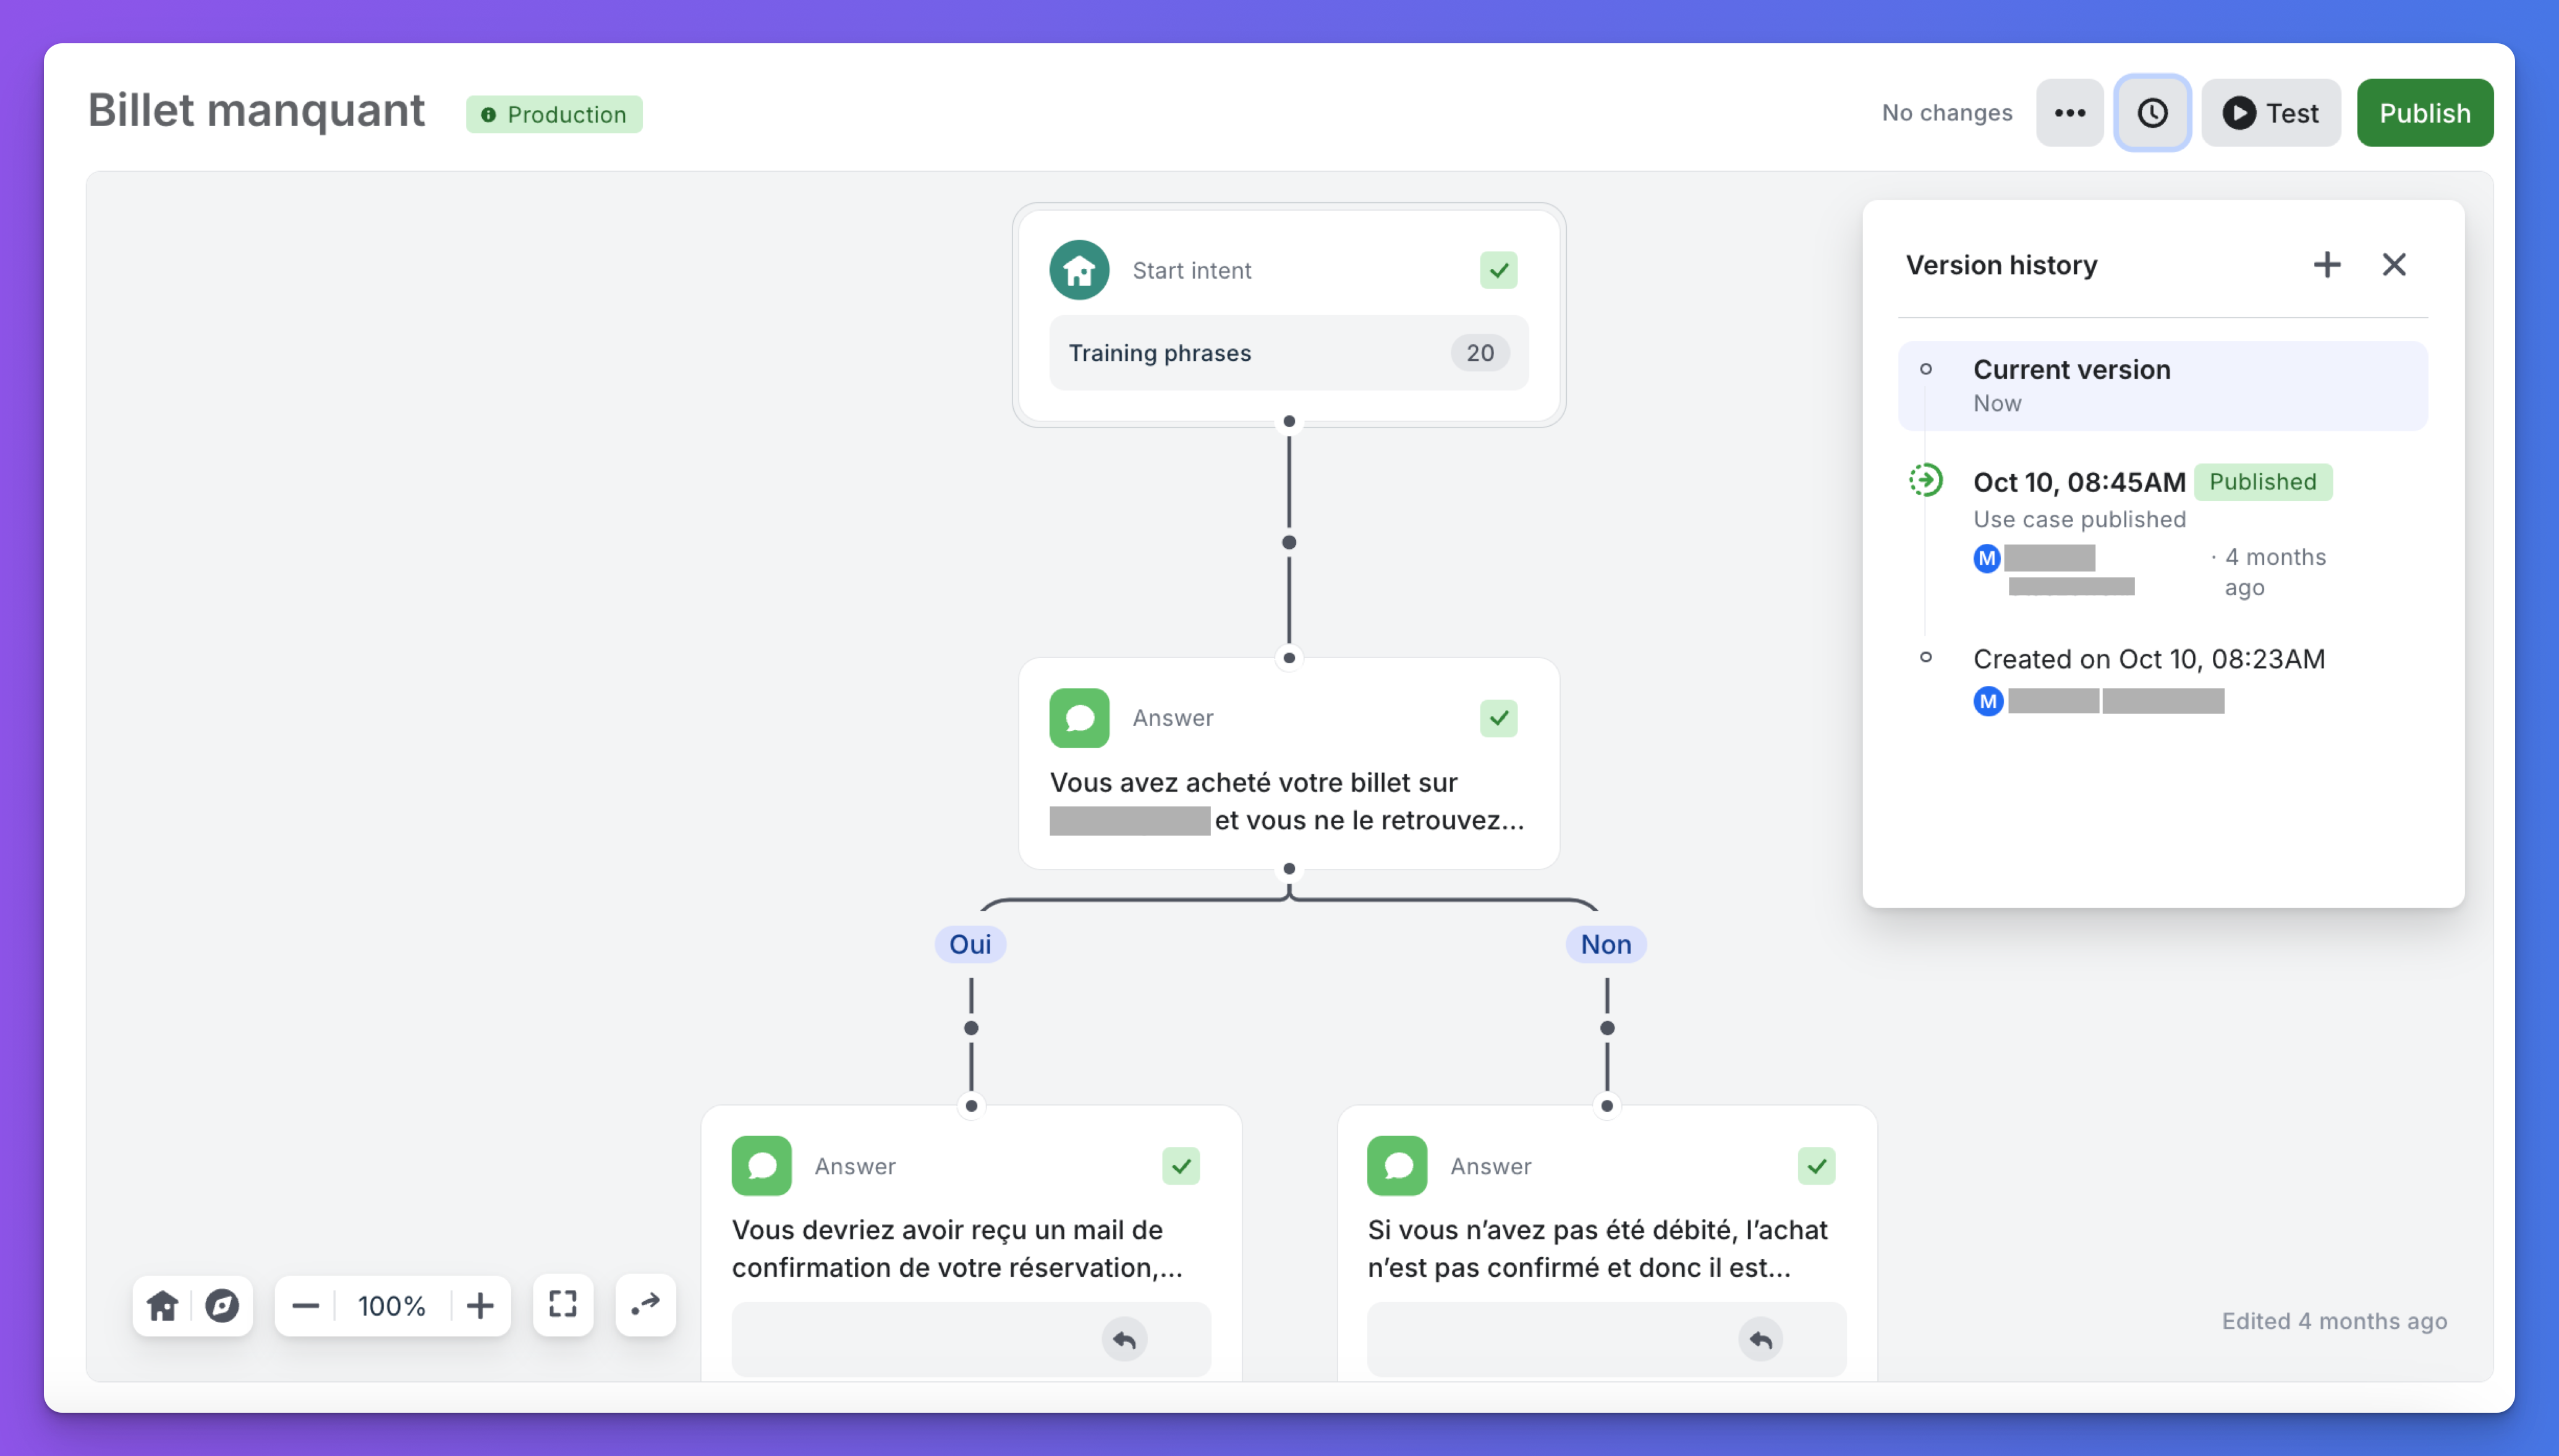
Task: Expand Training phrases row with 20 count
Action: [x=1288, y=353]
